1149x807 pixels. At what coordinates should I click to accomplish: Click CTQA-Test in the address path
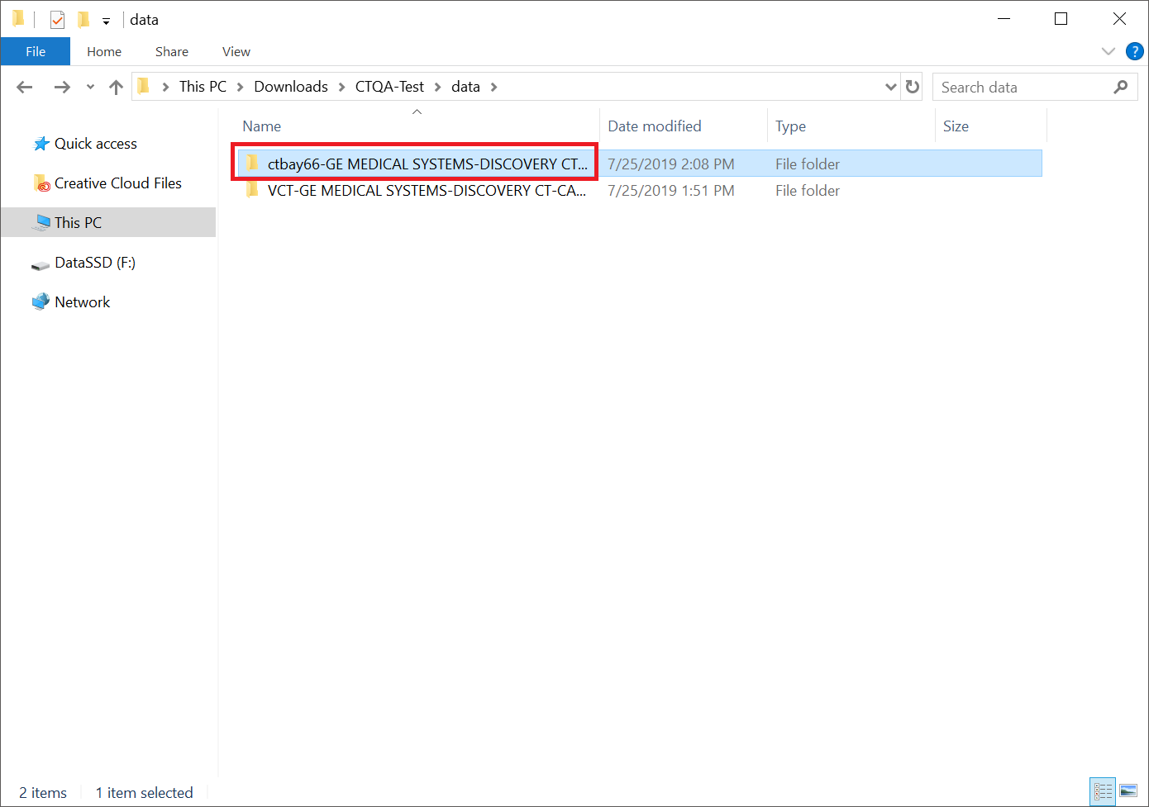coord(389,87)
